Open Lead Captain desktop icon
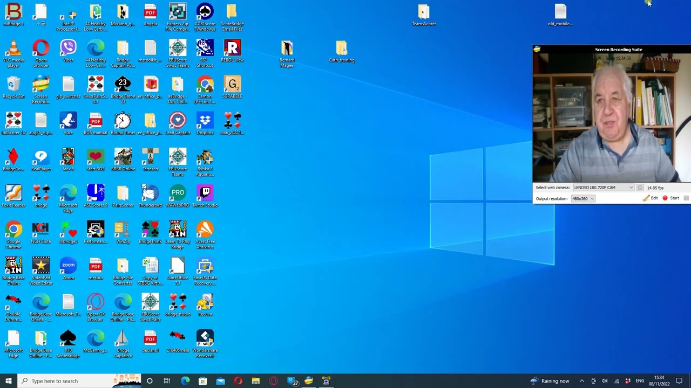This screenshot has height=388, width=691. pyautogui.click(x=178, y=123)
